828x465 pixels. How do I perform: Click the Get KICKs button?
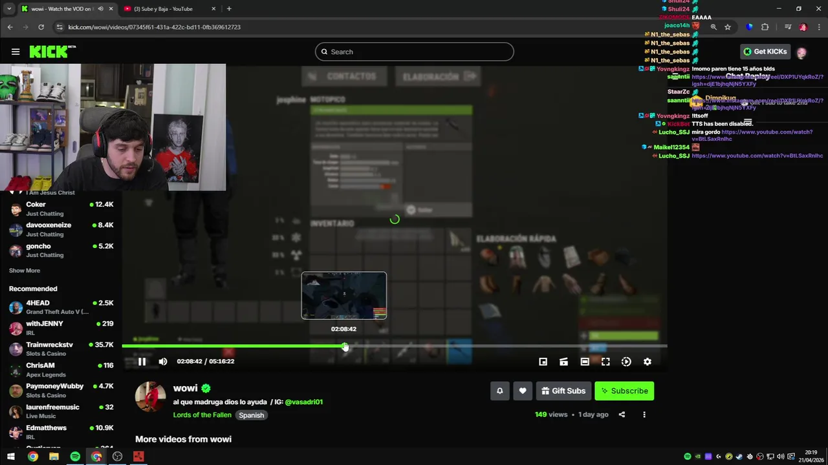(765, 52)
